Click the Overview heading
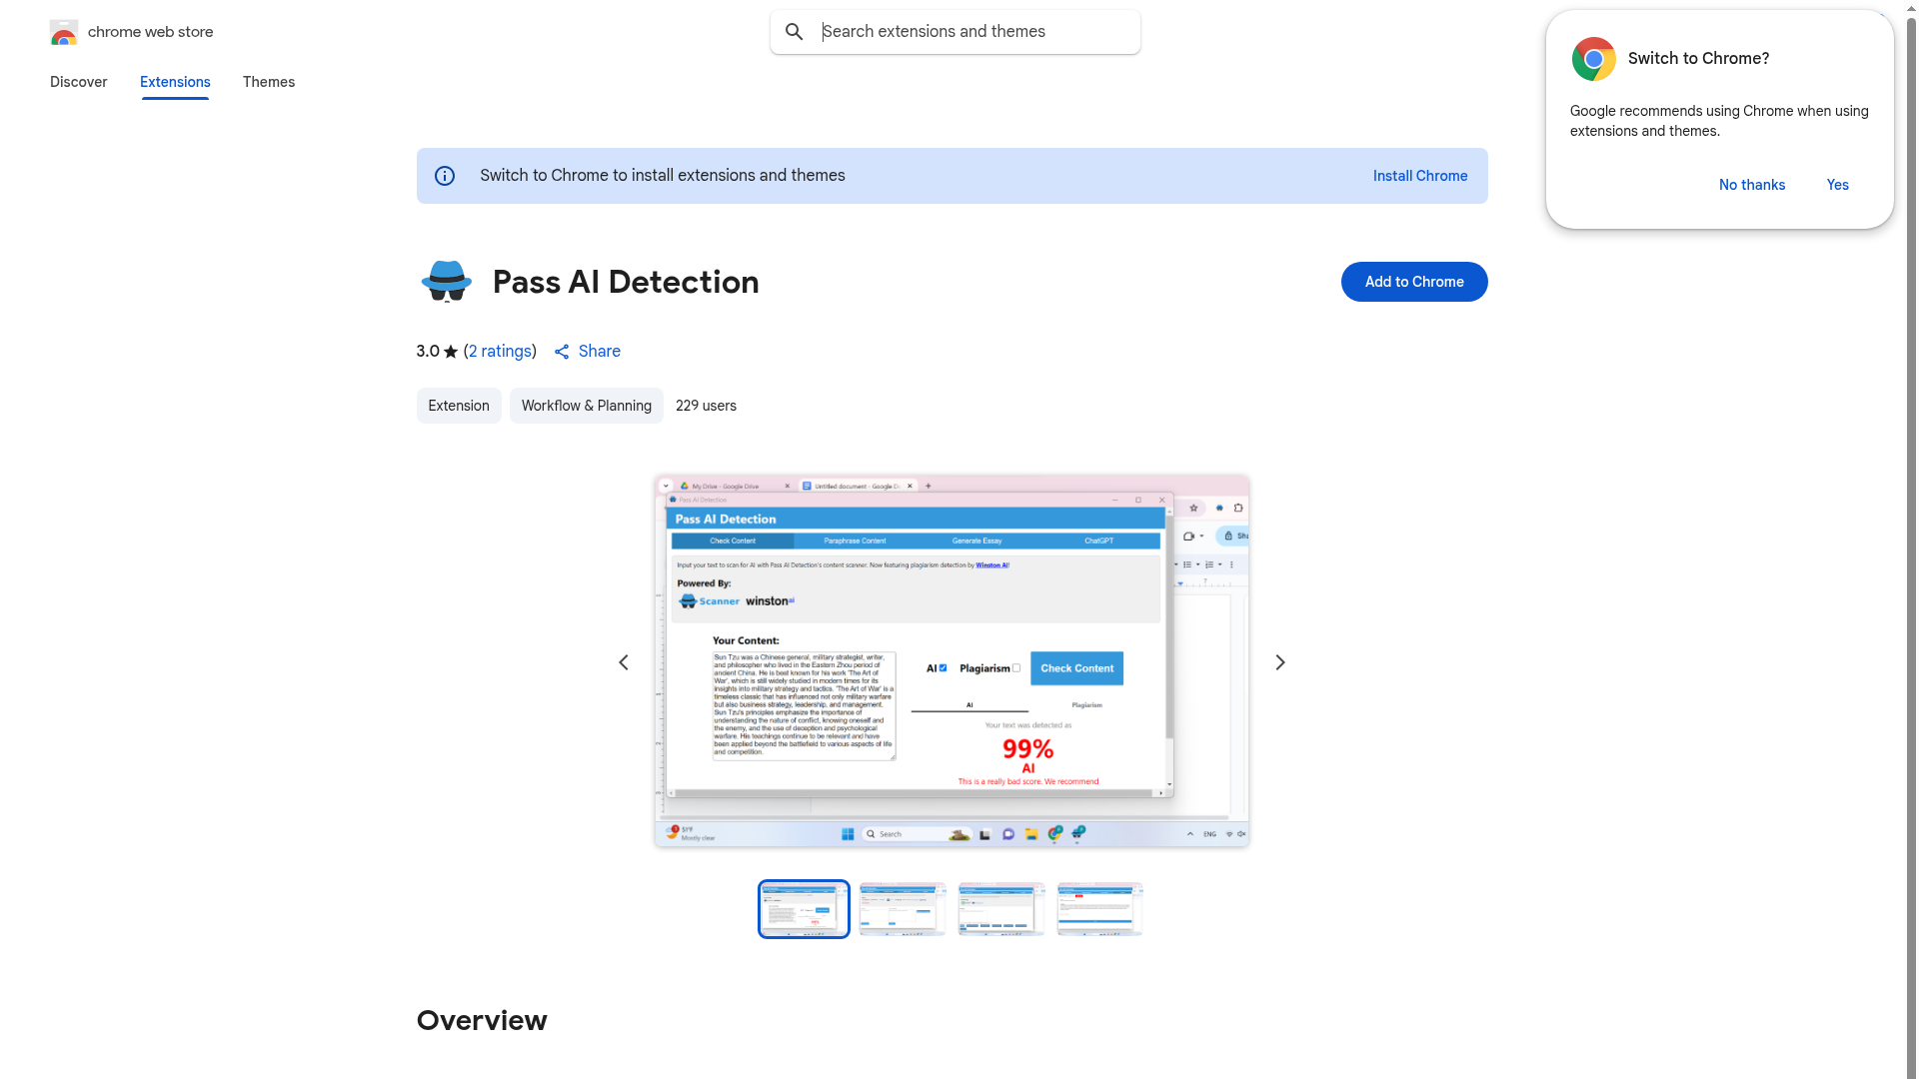This screenshot has height=1079, width=1919. 482,1020
